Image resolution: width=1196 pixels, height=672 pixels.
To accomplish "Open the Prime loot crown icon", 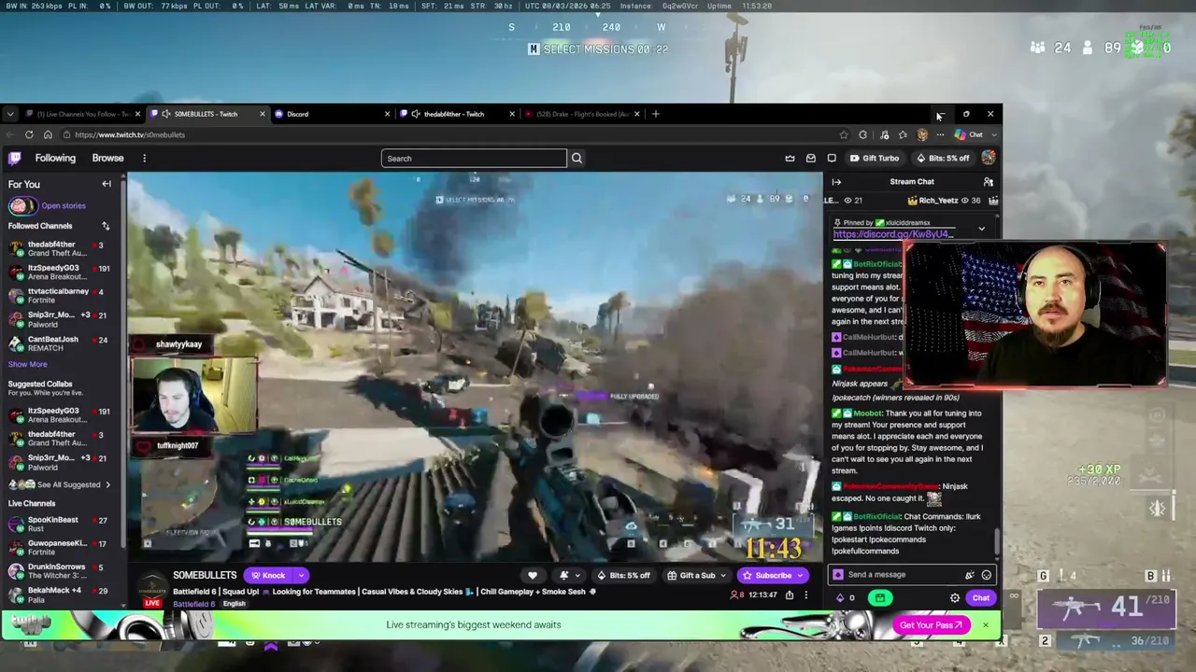I will pos(790,159).
